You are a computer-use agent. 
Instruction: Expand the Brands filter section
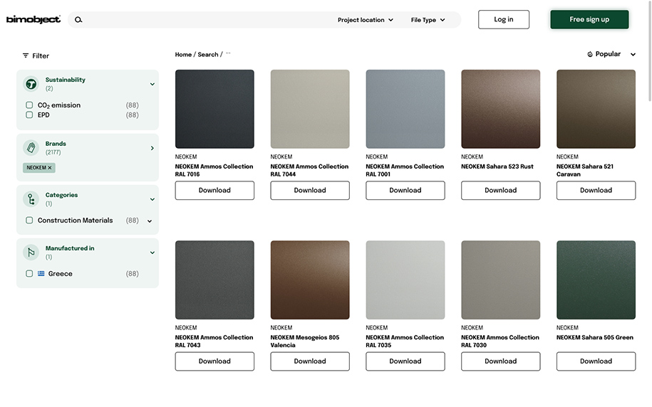coord(152,148)
